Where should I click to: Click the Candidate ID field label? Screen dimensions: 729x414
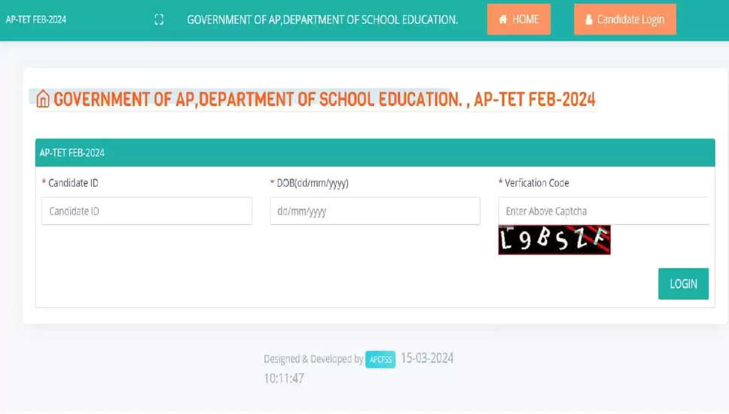73,183
